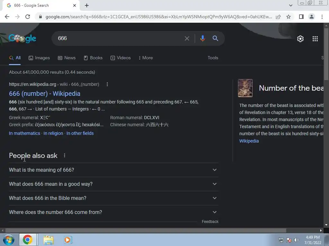Click the Chrome icon on the taskbar

(x=28, y=240)
